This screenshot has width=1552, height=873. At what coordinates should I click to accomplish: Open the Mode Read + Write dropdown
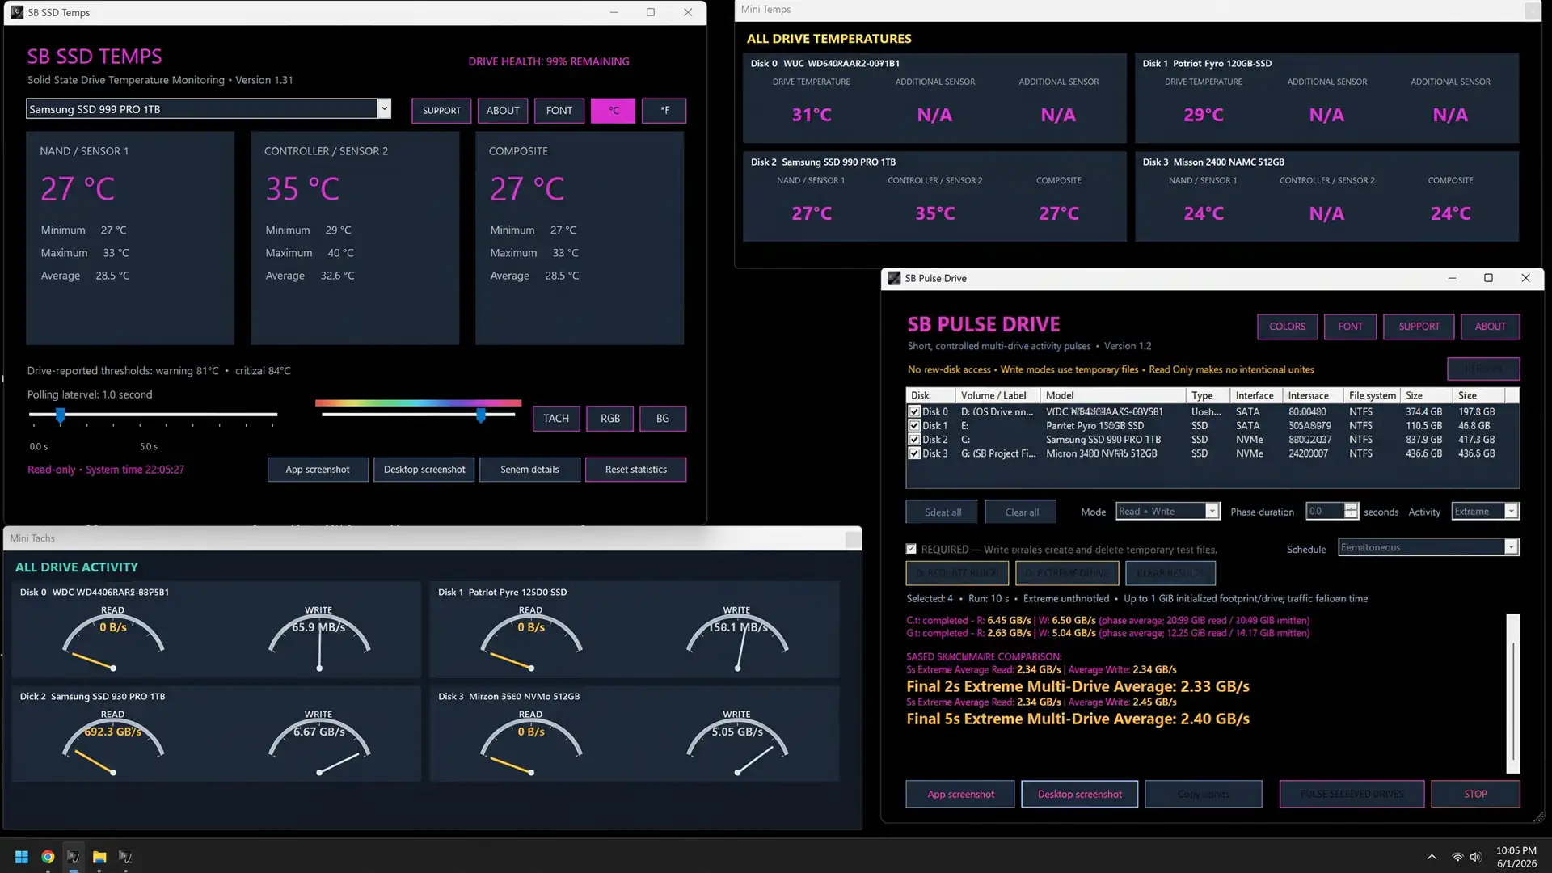(x=1212, y=511)
